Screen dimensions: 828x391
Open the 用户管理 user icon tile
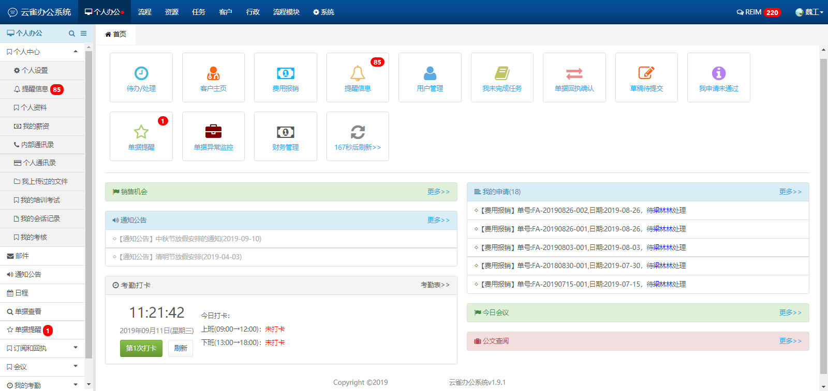[430, 77]
